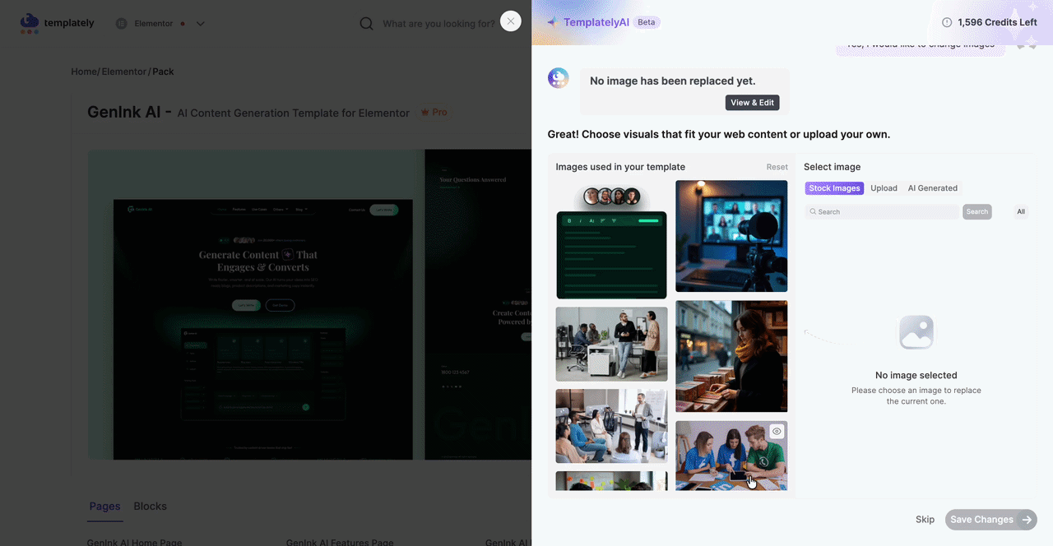1053x546 pixels.
Task: Click the Reset link for template images
Action: coord(777,167)
